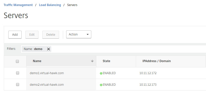Click Servers breadcrumb text
This screenshot has height=91, width=206.
point(72,5)
